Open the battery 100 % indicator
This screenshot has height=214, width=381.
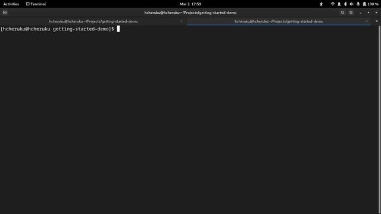coord(370,4)
